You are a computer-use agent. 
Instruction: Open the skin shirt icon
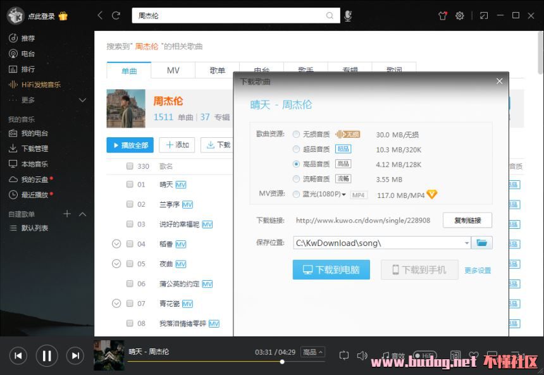pos(443,16)
